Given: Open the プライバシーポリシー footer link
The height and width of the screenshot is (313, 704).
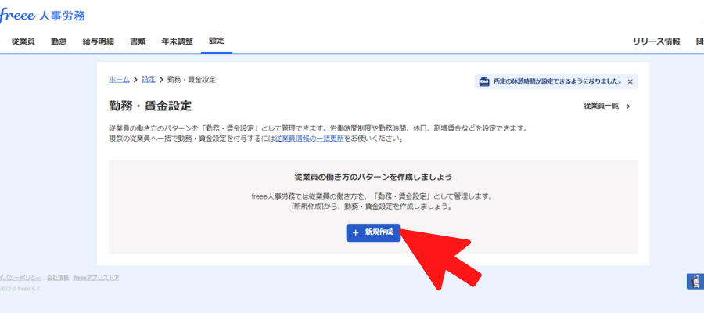Looking at the screenshot, I should pyautogui.click(x=19, y=278).
